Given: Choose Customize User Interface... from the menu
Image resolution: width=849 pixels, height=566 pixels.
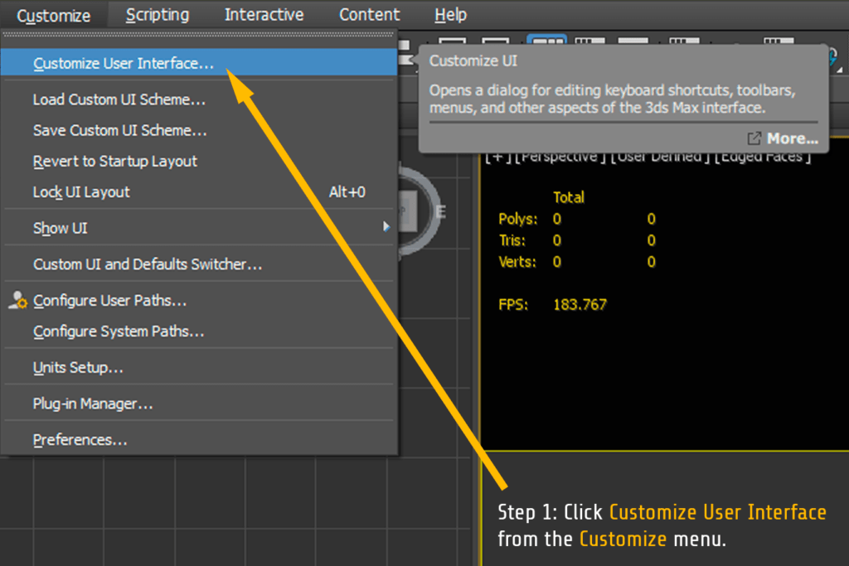Looking at the screenshot, I should coord(199,63).
